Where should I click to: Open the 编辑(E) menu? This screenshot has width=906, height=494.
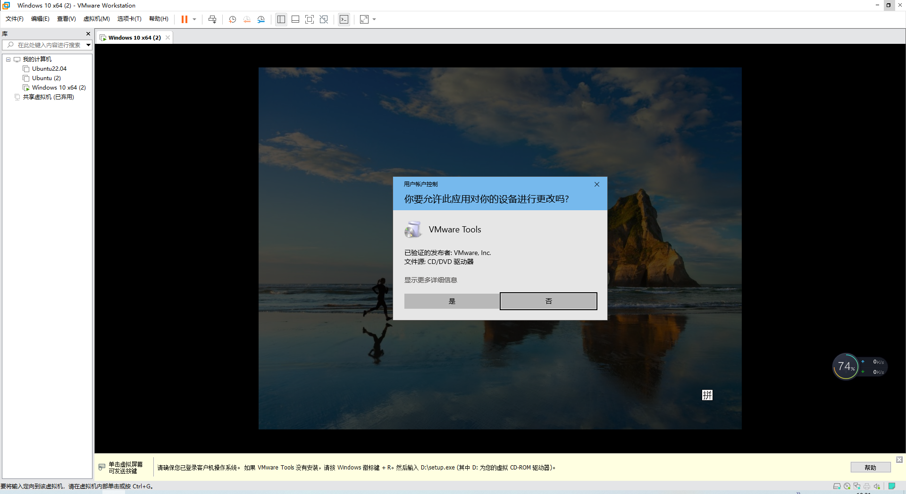pos(40,19)
